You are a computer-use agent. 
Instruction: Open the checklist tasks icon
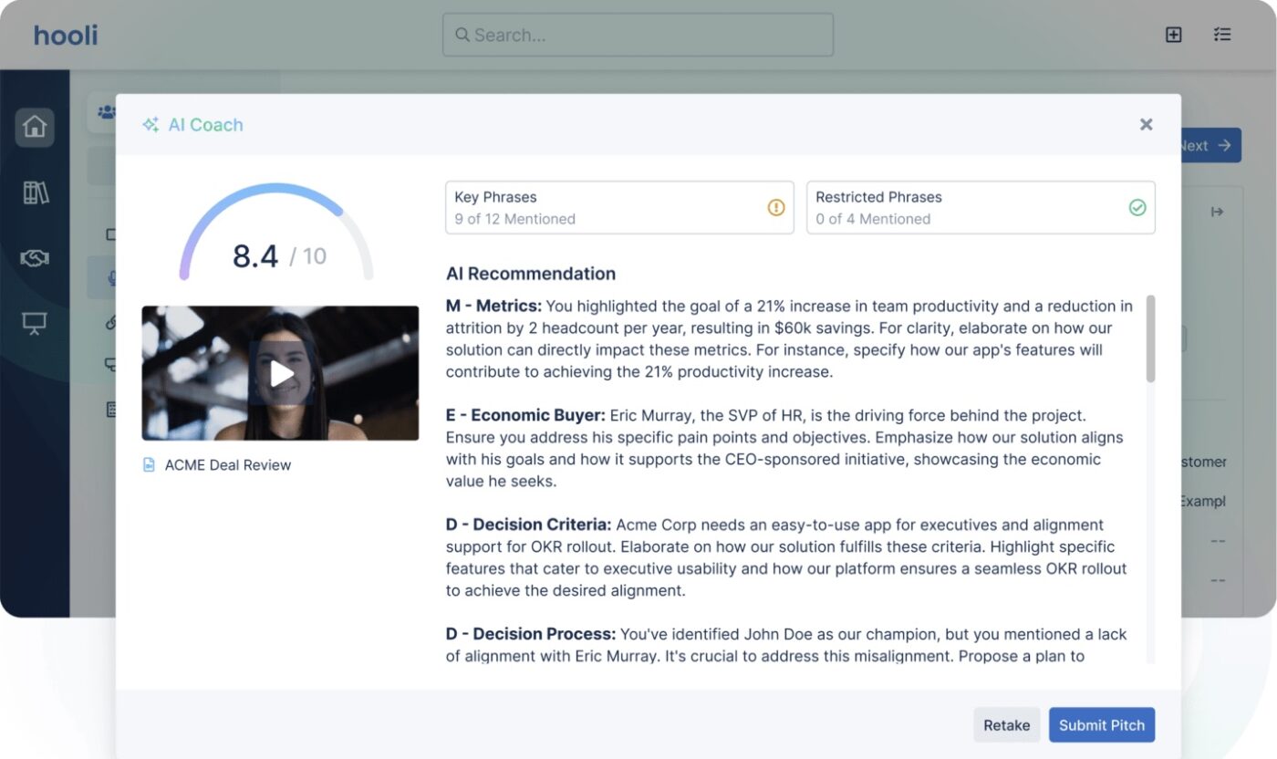(1222, 35)
